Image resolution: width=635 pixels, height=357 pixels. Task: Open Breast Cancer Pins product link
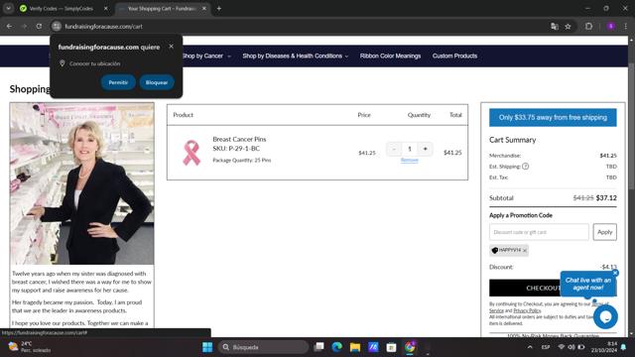click(239, 139)
